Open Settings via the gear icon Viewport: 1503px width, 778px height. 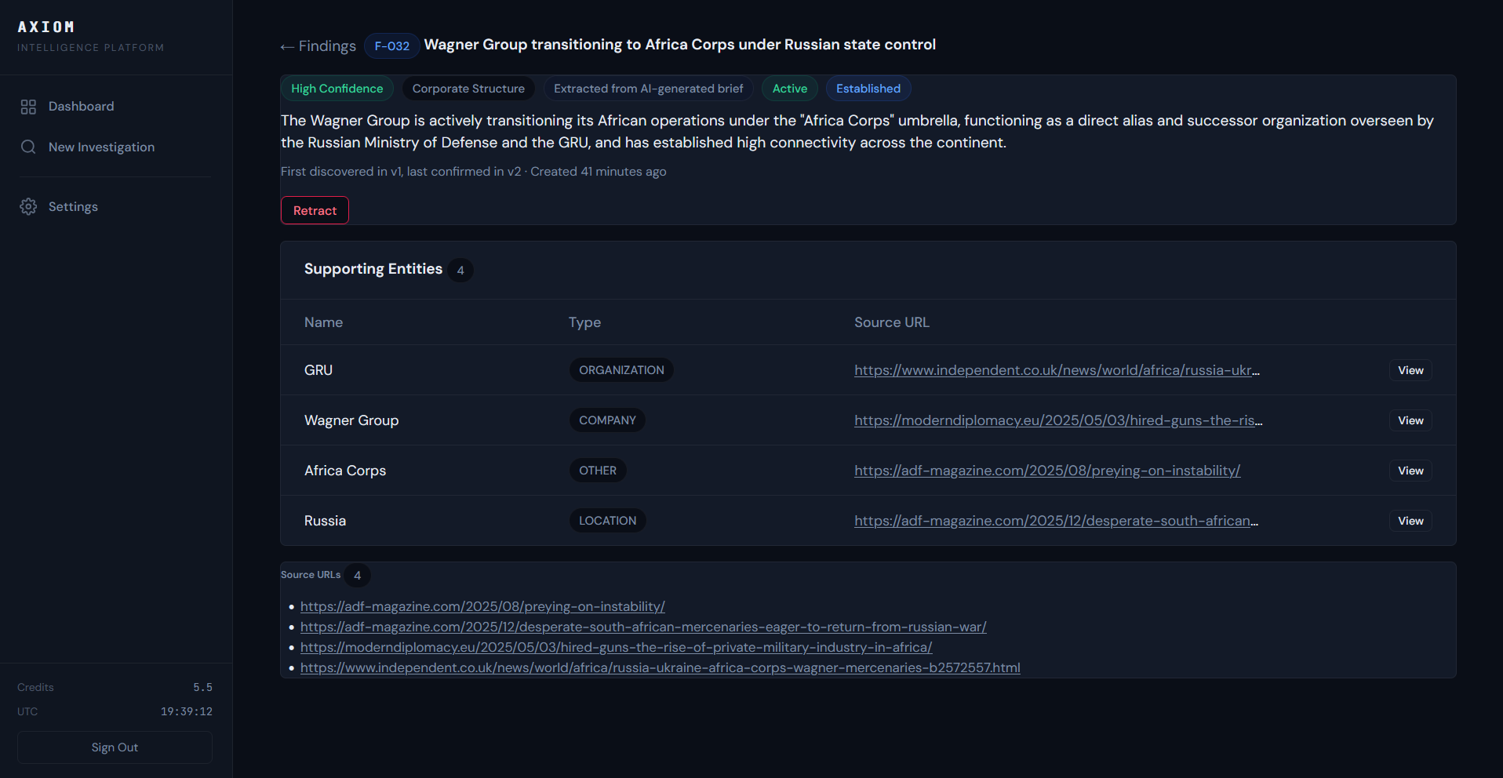point(28,206)
